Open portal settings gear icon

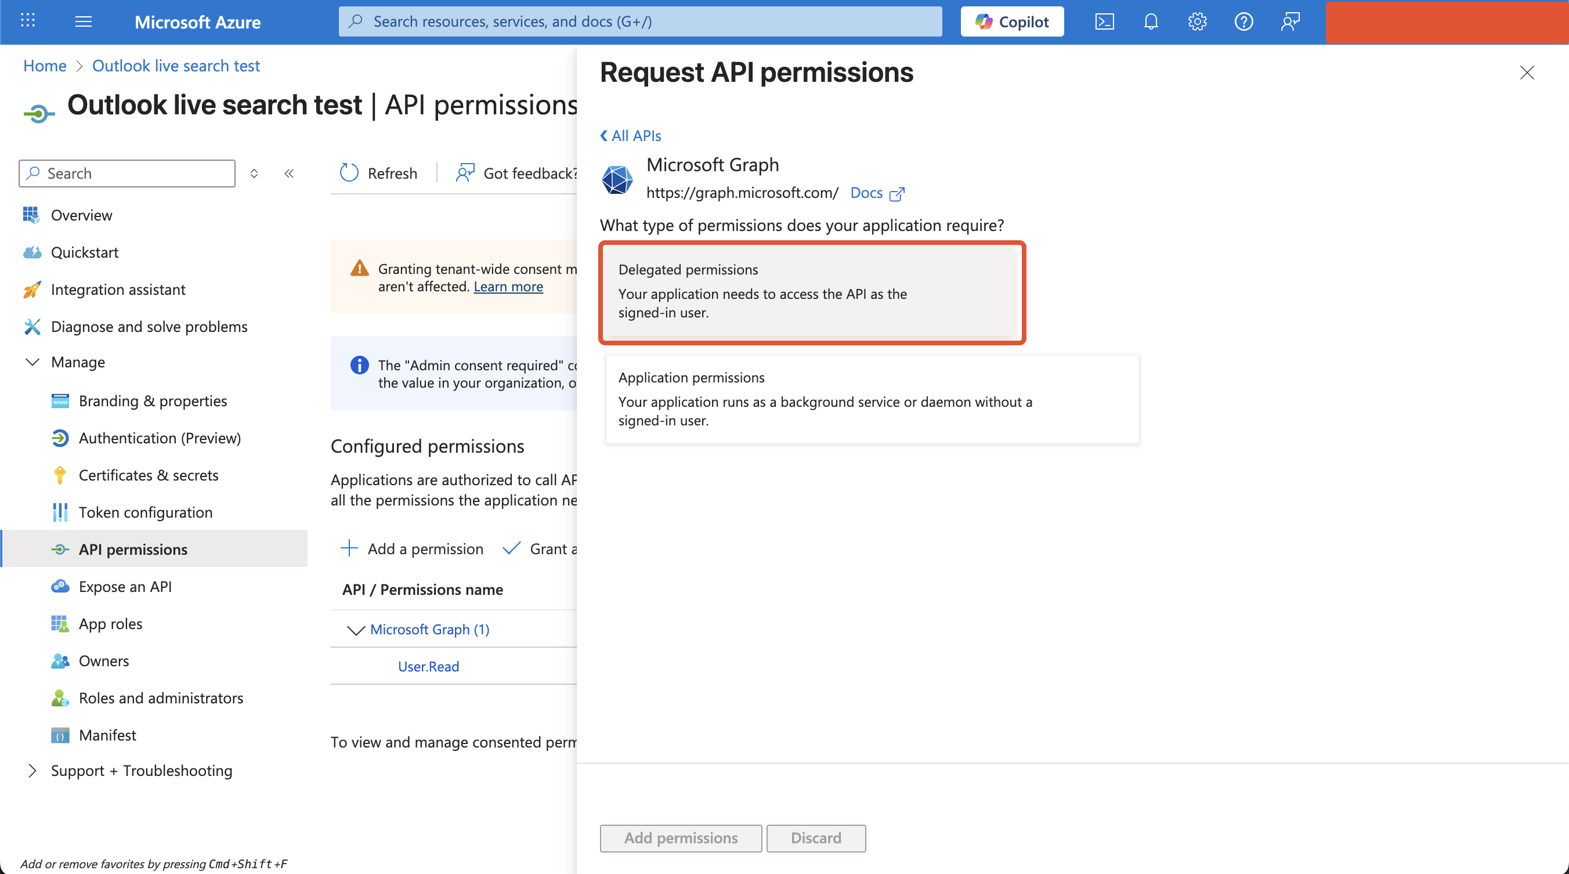(1197, 22)
